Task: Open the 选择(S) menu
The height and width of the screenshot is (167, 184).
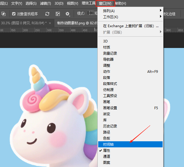Action: 31,3
